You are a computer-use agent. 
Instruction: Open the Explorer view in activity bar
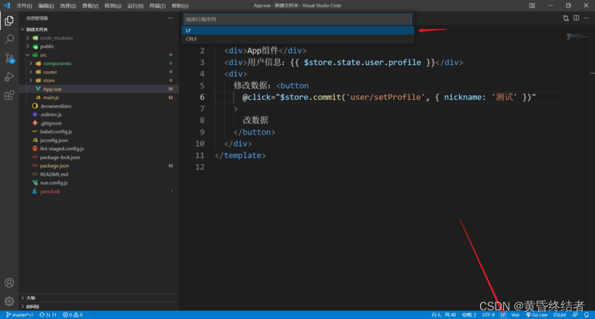click(9, 20)
